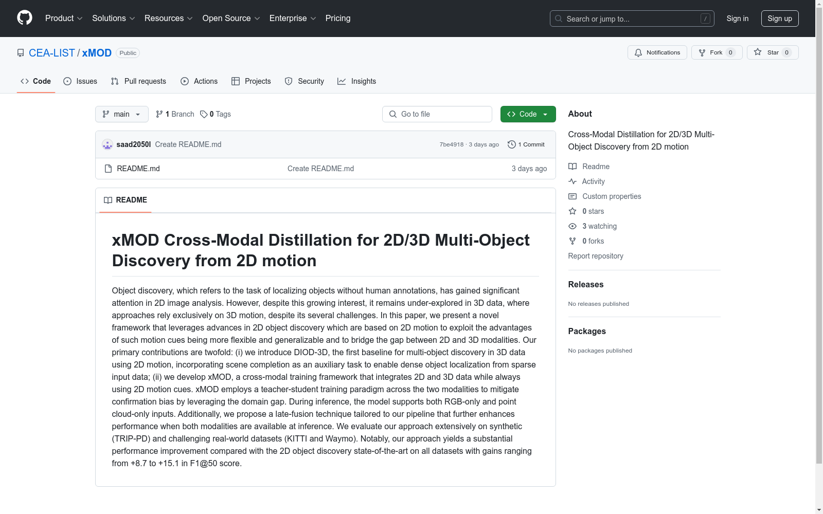Click the star icon to star repo
This screenshot has height=514, width=823.
[758, 52]
